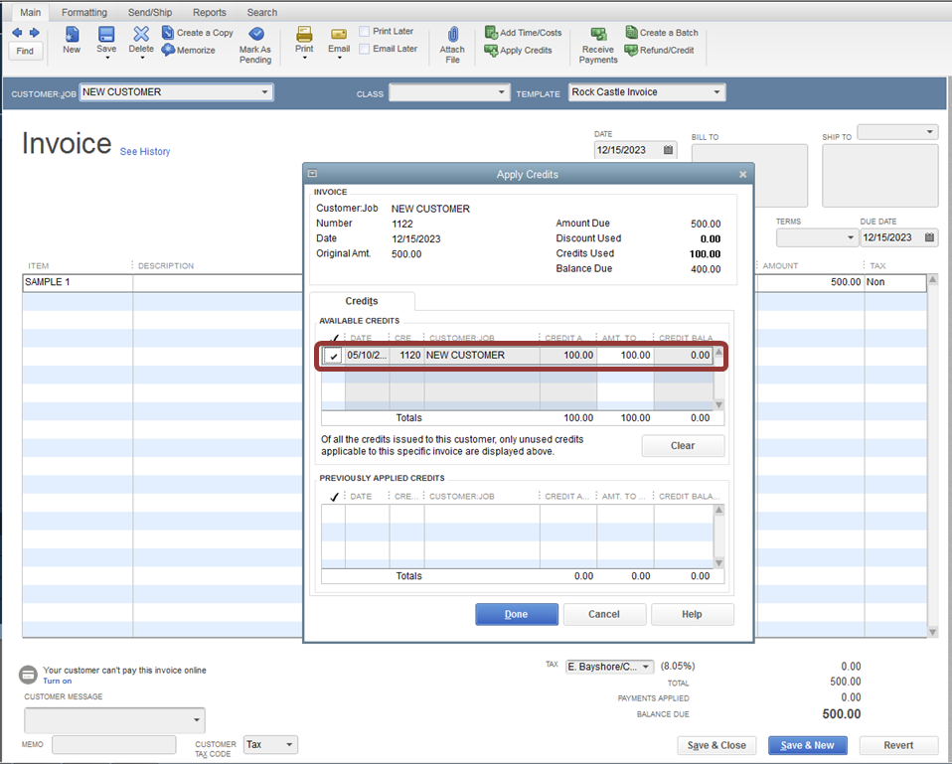Open the Reports tab
This screenshot has height=764, width=952.
tap(209, 13)
